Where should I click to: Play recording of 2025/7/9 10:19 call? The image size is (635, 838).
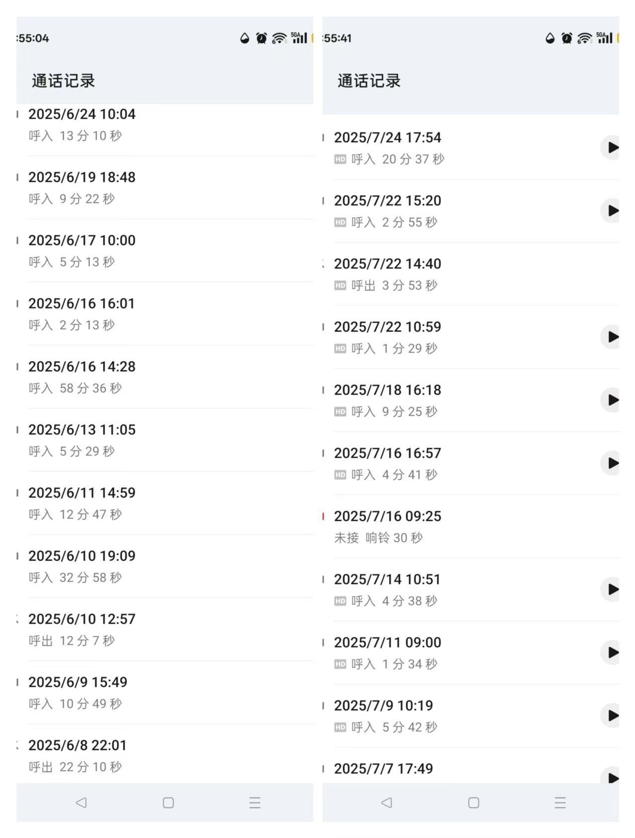[612, 715]
